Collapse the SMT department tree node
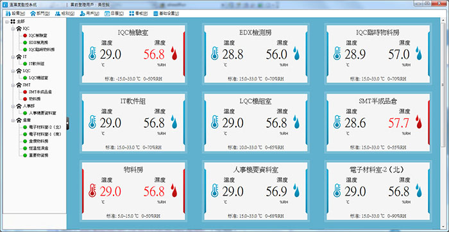The height and width of the screenshot is (232, 449). point(13,85)
